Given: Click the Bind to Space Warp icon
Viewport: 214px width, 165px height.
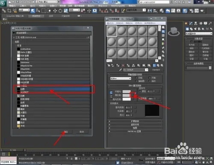Looking at the screenshot, I should 15,11.
